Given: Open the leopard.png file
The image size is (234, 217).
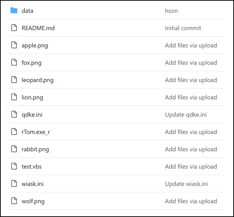Looking at the screenshot, I should 38,80.
